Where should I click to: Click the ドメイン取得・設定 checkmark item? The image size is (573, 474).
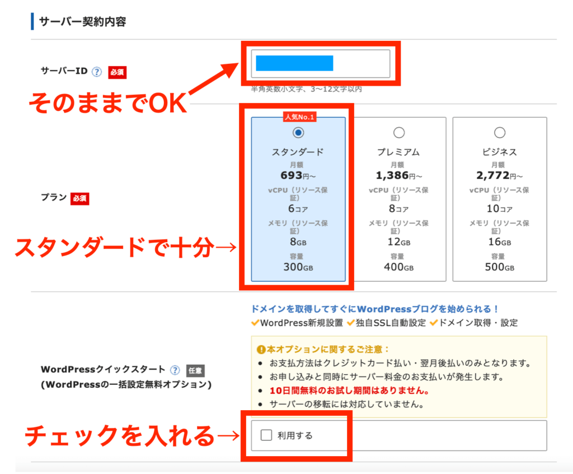coord(474,323)
